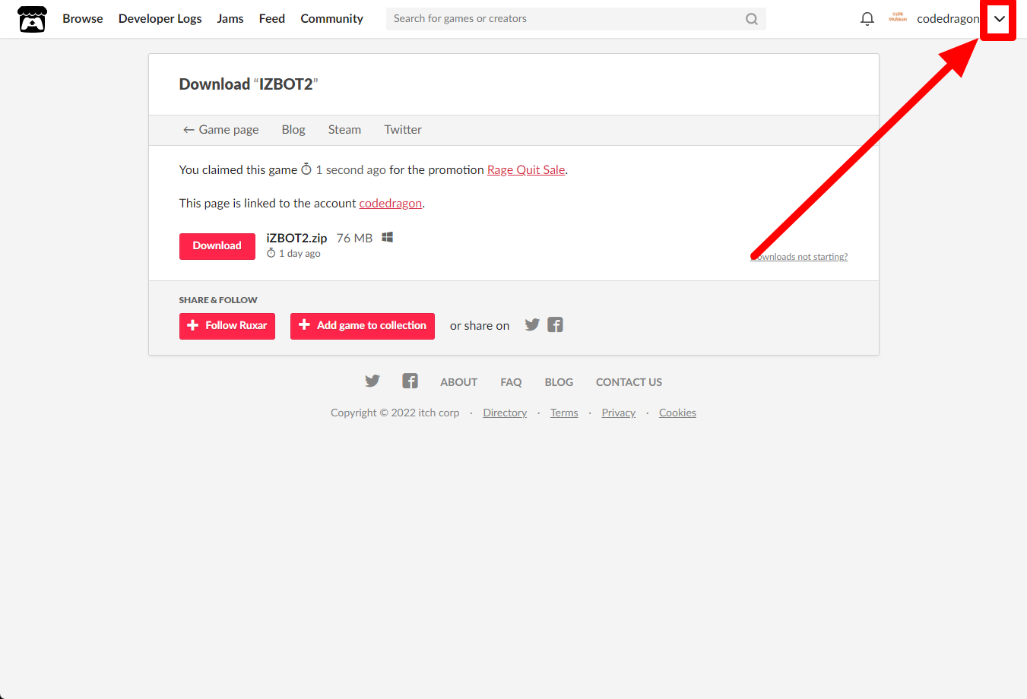
Task: Open the Browse menu
Action: coord(83,19)
